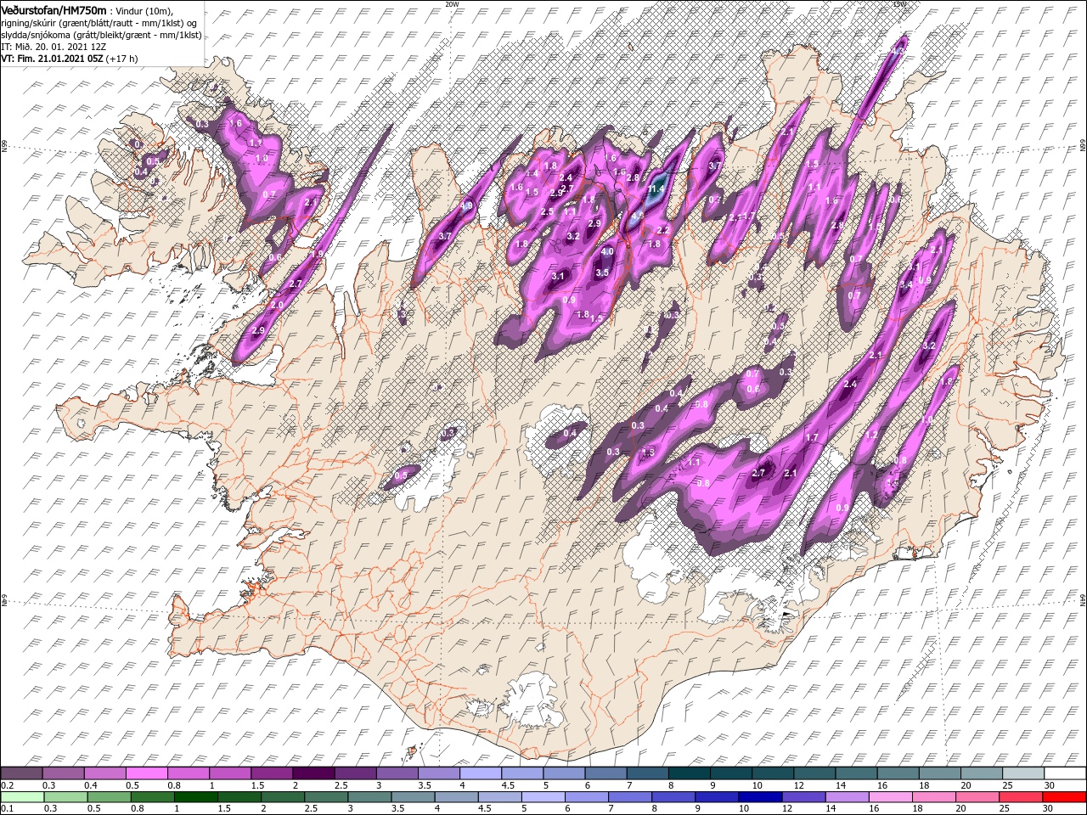The width and height of the screenshot is (1087, 815).
Task: Pick the dark teal top-row swatch labeled 8
Action: (x=688, y=773)
